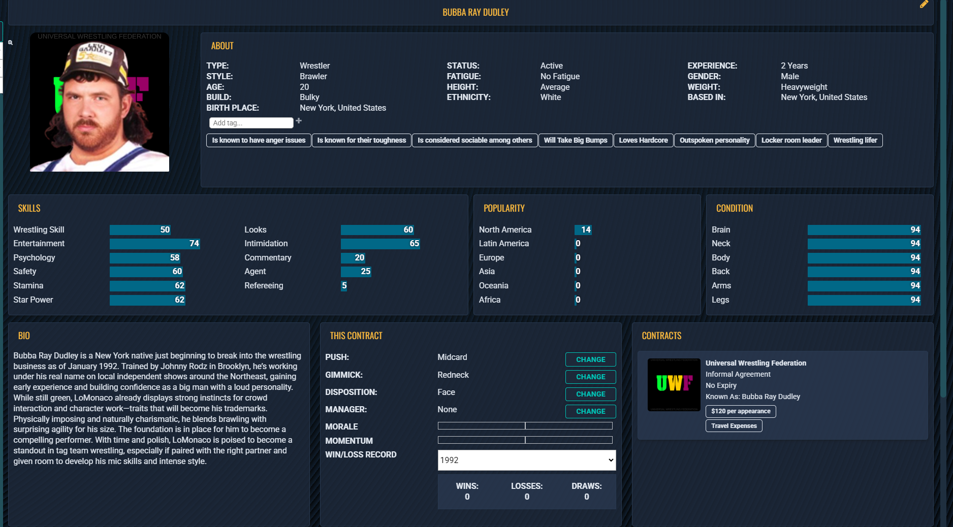
Task: Click the North America popularity bar
Action: tap(583, 230)
